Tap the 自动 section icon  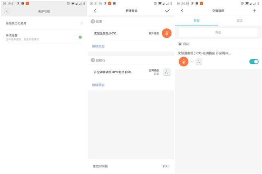click(x=180, y=44)
